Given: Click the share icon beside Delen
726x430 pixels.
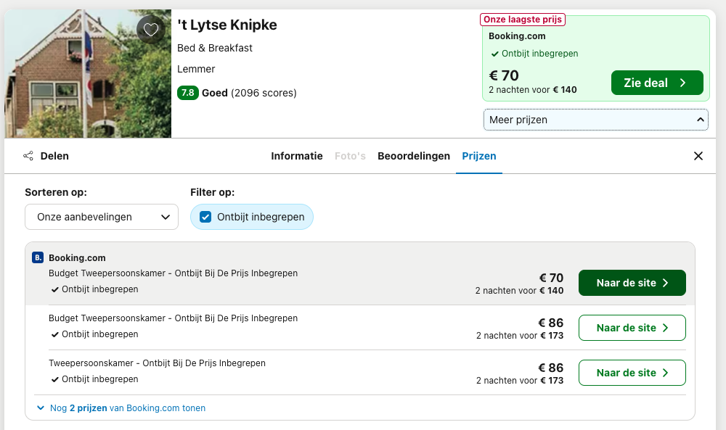Looking at the screenshot, I should click(28, 156).
